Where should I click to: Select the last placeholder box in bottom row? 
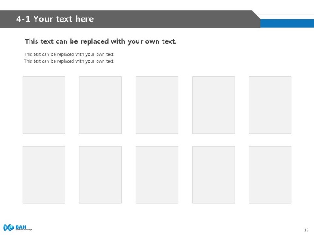(x=270, y=175)
